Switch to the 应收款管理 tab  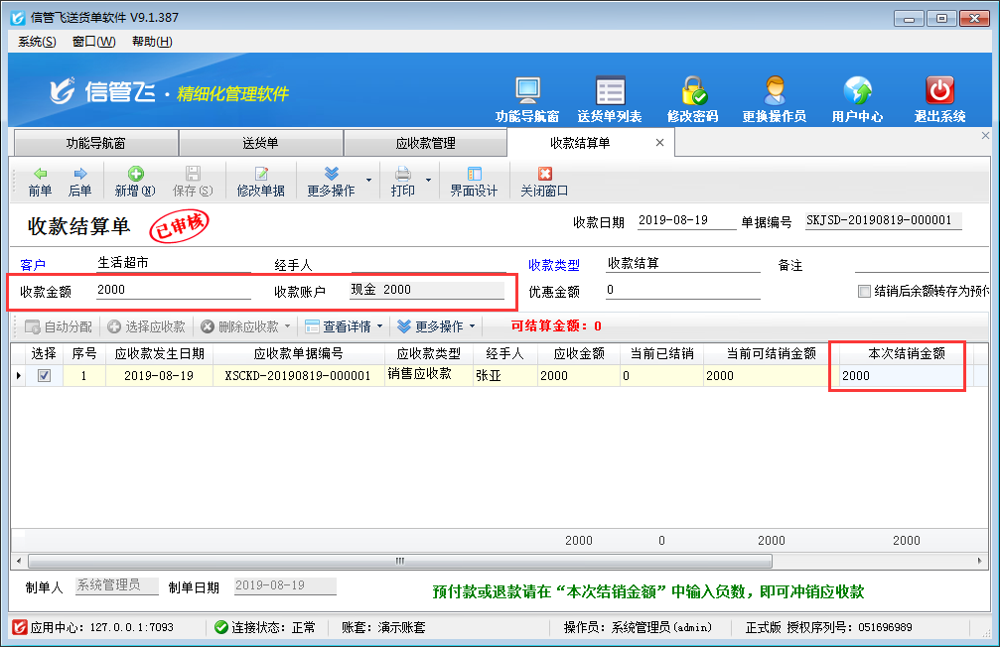coord(425,143)
